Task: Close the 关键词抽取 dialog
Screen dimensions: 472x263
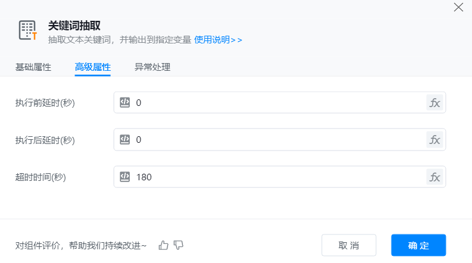Action: tap(458, 7)
